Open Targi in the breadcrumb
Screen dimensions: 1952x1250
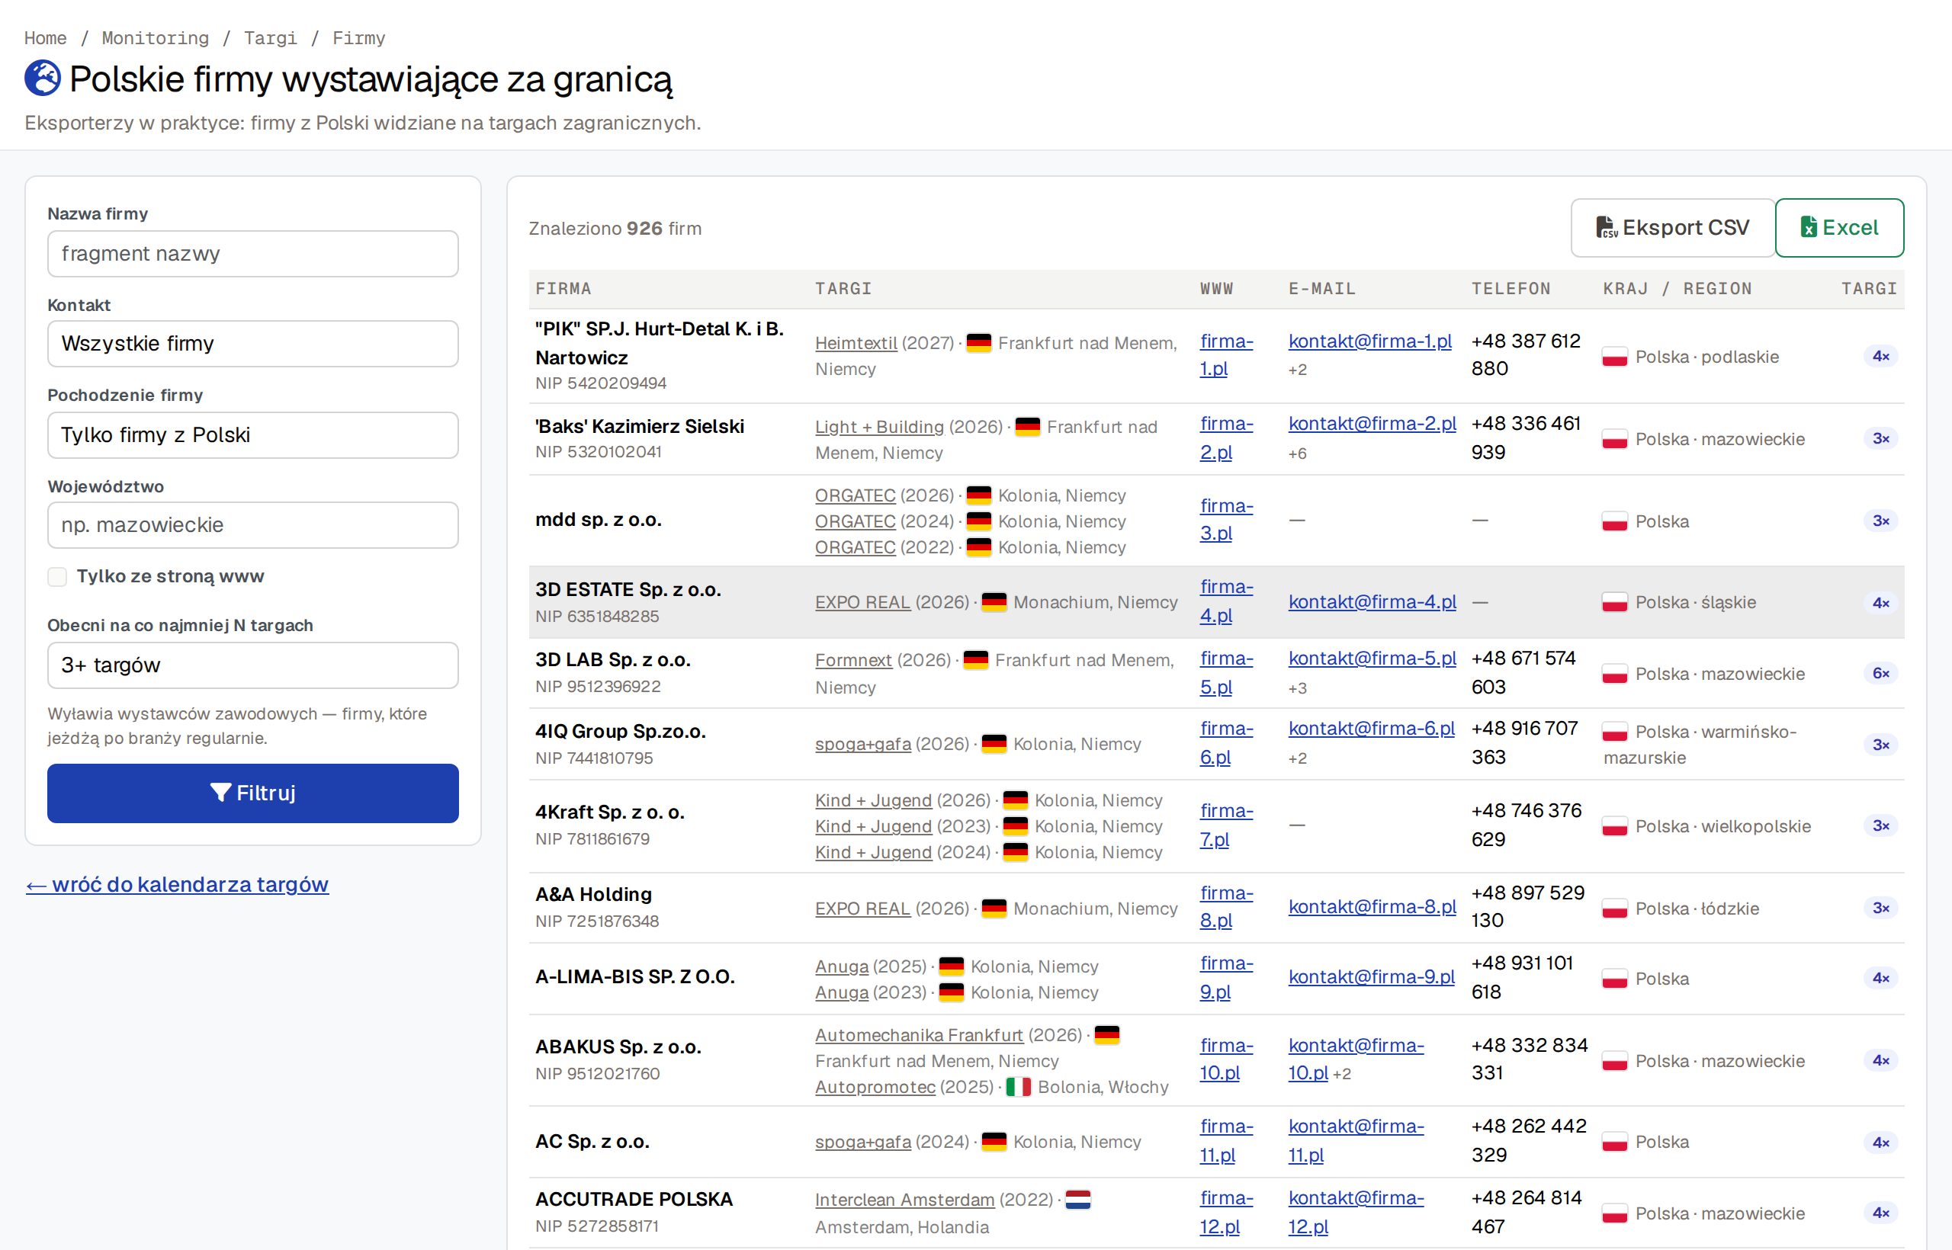pyautogui.click(x=271, y=38)
